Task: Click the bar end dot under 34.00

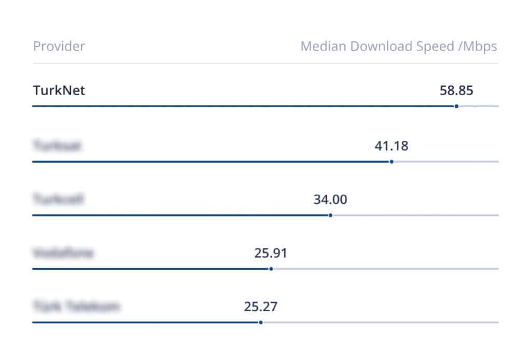Action: point(330,215)
